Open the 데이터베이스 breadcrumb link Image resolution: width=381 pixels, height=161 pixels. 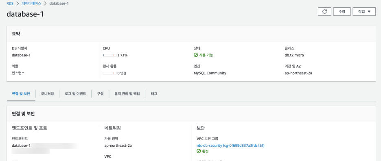[31, 4]
